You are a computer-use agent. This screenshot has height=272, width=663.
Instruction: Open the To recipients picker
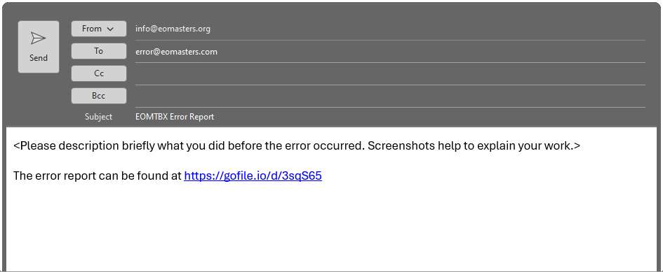tap(98, 51)
